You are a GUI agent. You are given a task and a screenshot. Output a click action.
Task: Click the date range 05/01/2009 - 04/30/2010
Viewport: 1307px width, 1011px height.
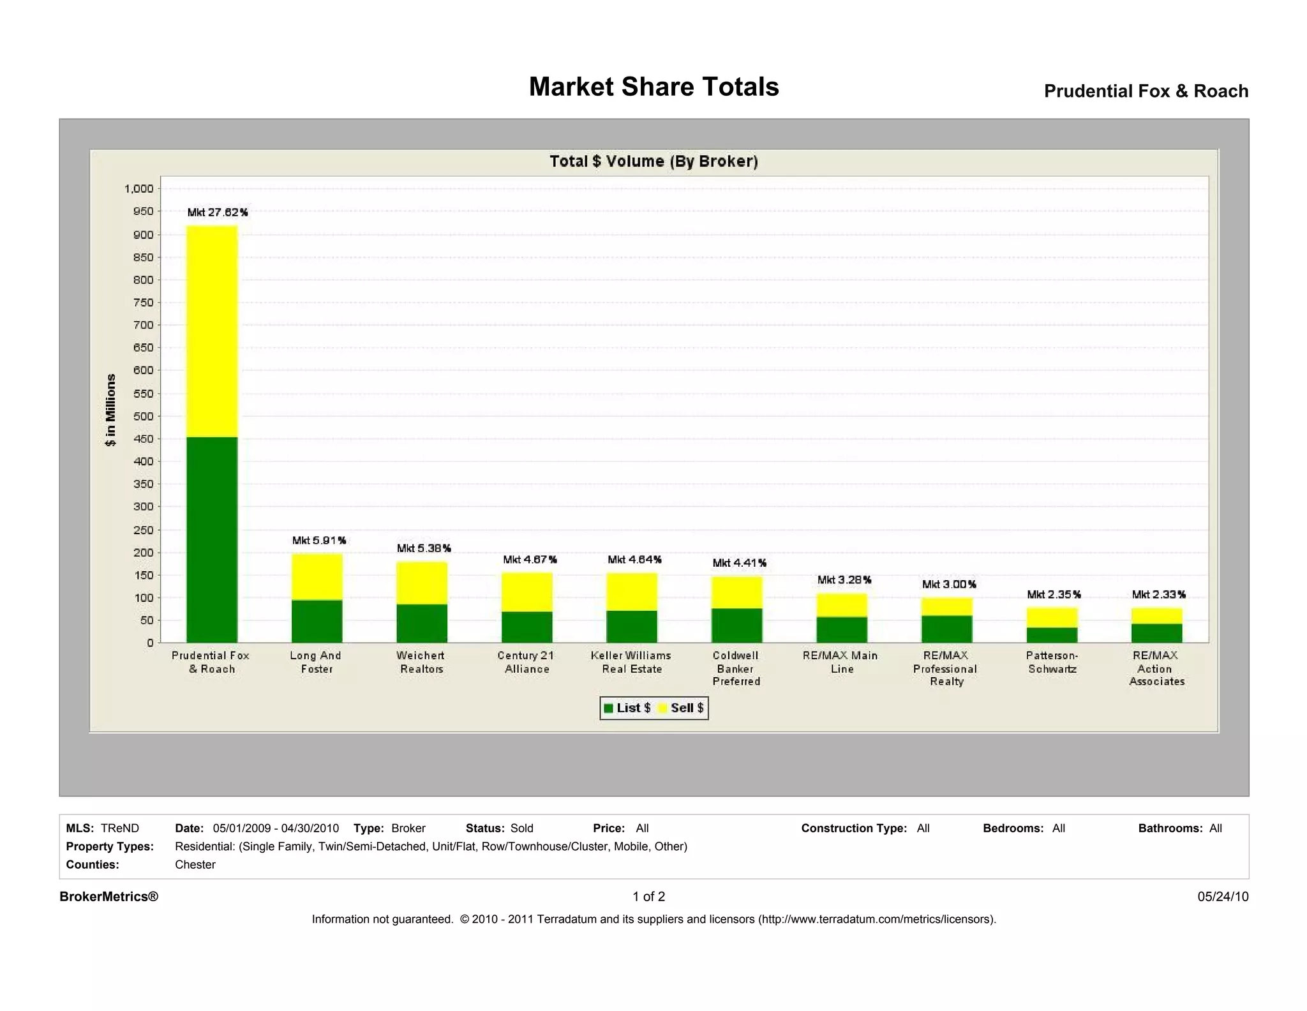click(x=276, y=828)
